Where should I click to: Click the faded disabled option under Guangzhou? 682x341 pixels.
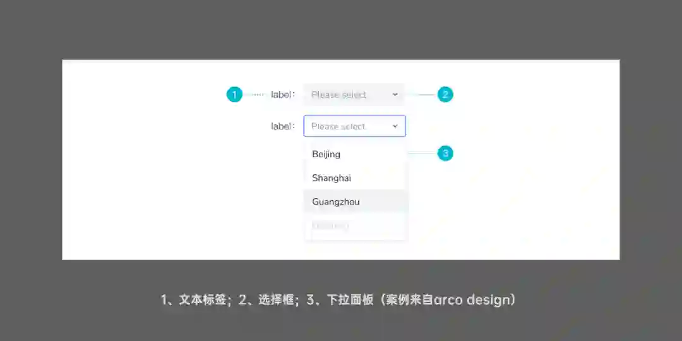pyautogui.click(x=330, y=225)
